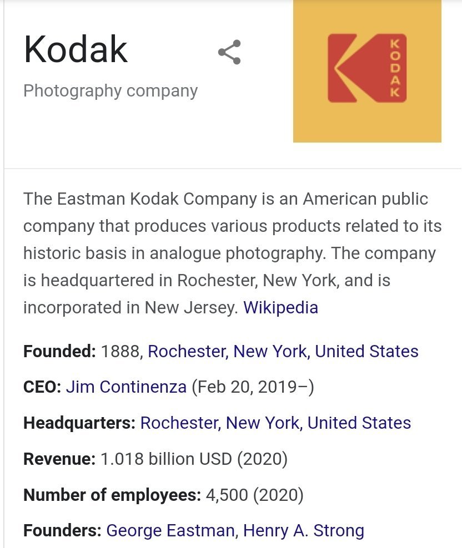
Task: Click the bold CEO label
Action: click(x=42, y=387)
